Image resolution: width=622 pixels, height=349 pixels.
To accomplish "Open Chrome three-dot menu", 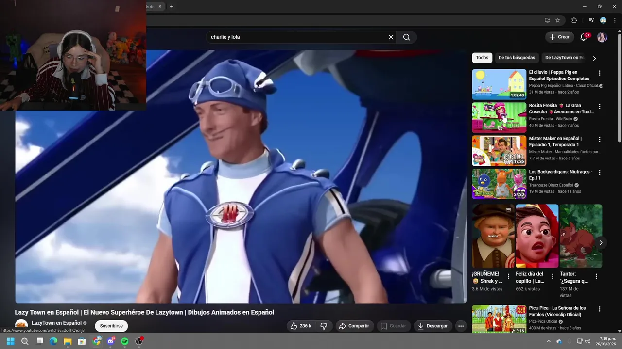I will pos(615,20).
